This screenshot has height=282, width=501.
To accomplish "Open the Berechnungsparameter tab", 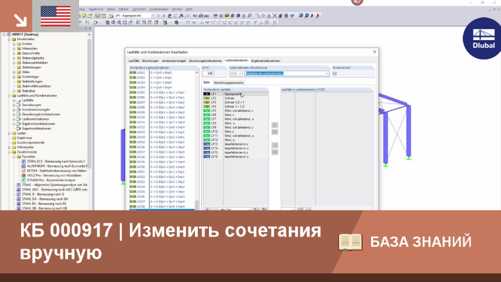I will click(x=229, y=83).
